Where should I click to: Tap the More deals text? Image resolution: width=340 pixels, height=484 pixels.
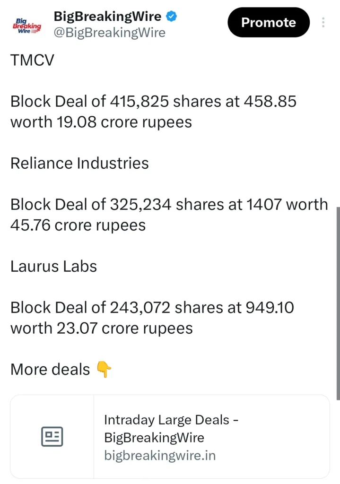click(49, 369)
